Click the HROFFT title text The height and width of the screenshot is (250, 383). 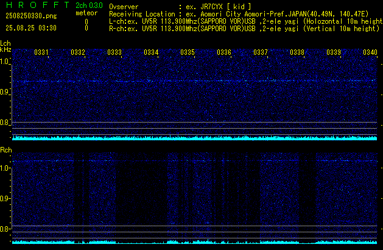tap(38, 5)
